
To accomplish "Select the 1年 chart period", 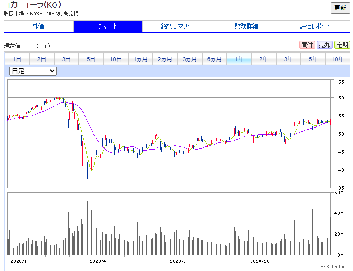I will [x=239, y=59].
